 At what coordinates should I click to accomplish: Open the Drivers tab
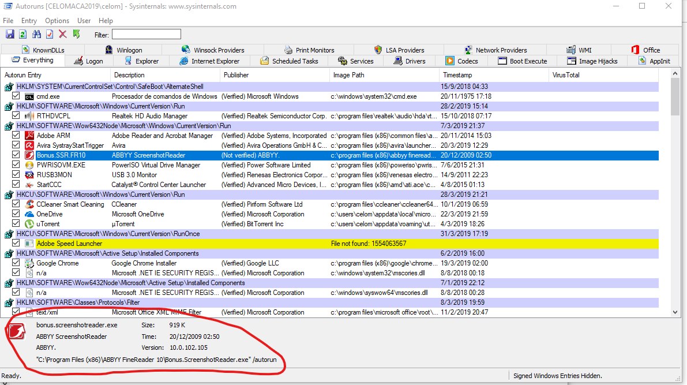(x=409, y=61)
